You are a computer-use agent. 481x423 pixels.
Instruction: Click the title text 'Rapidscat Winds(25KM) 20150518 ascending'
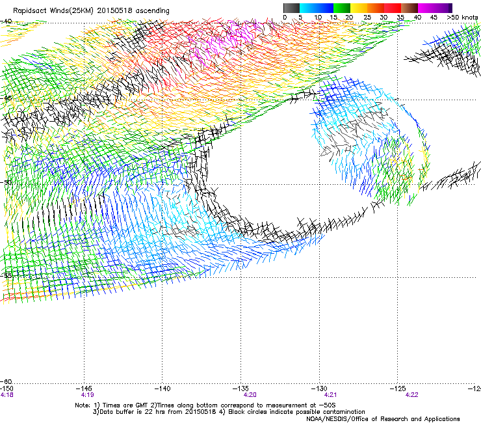pos(91,10)
